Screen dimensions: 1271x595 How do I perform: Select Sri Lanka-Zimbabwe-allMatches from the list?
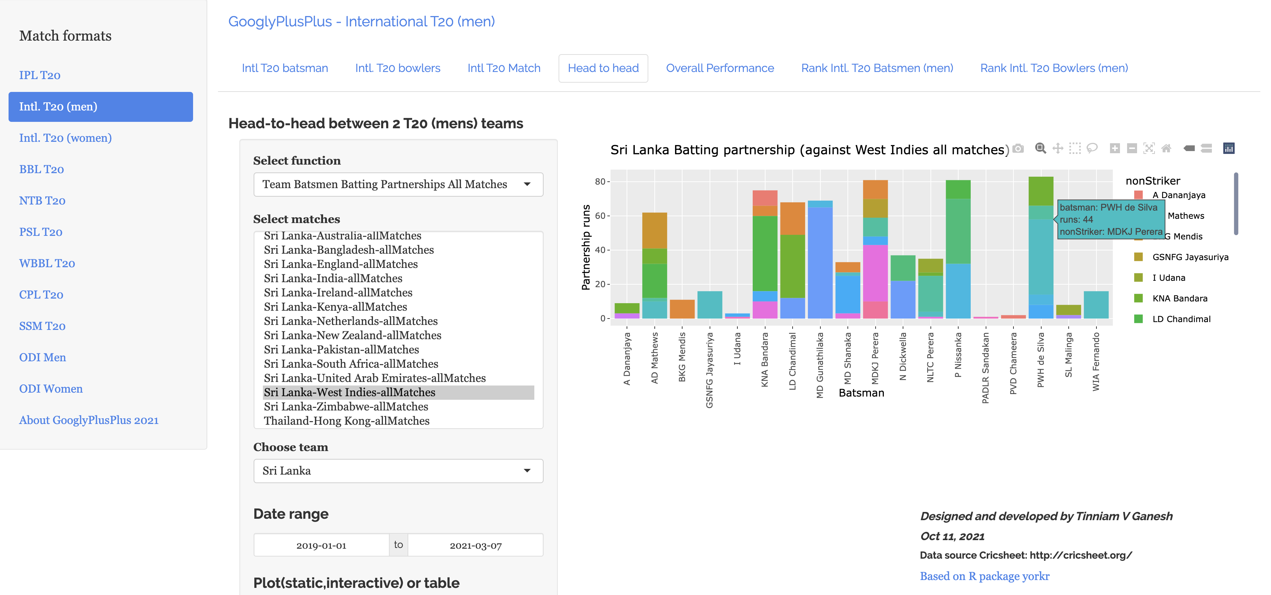point(346,407)
